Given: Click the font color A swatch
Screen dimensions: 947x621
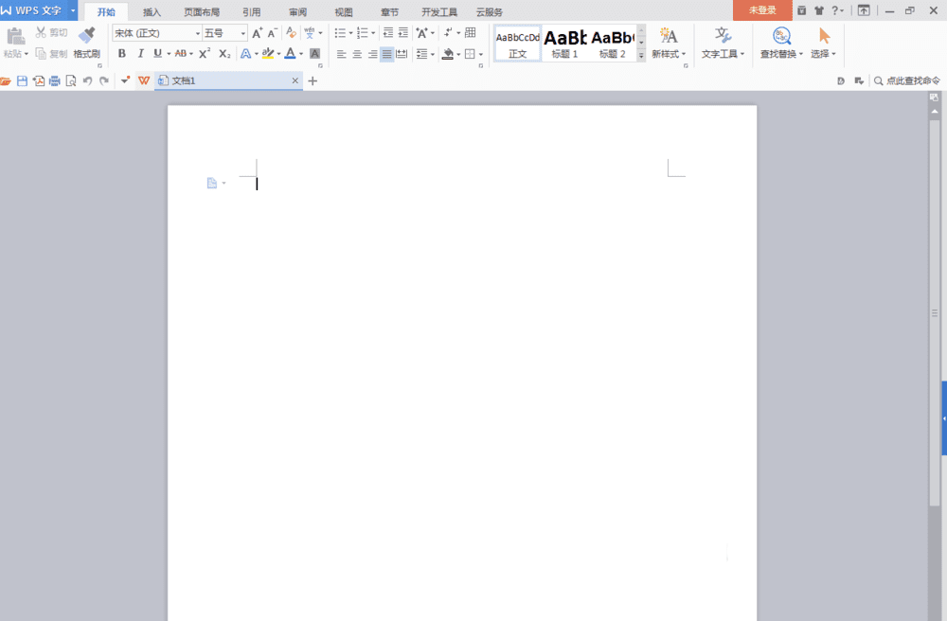Looking at the screenshot, I should pyautogui.click(x=291, y=54).
